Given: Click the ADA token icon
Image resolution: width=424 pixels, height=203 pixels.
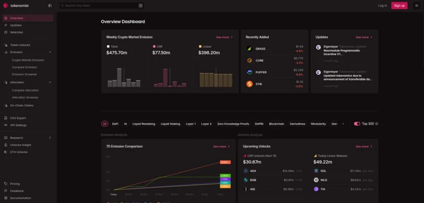Looking at the screenshot, I should [x=246, y=171].
